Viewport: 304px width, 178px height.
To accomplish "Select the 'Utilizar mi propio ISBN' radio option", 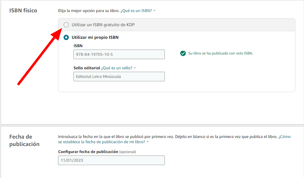I will pyautogui.click(x=66, y=37).
